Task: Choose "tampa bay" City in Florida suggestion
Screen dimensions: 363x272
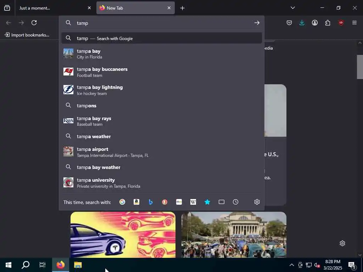Action: pyautogui.click(x=162, y=54)
